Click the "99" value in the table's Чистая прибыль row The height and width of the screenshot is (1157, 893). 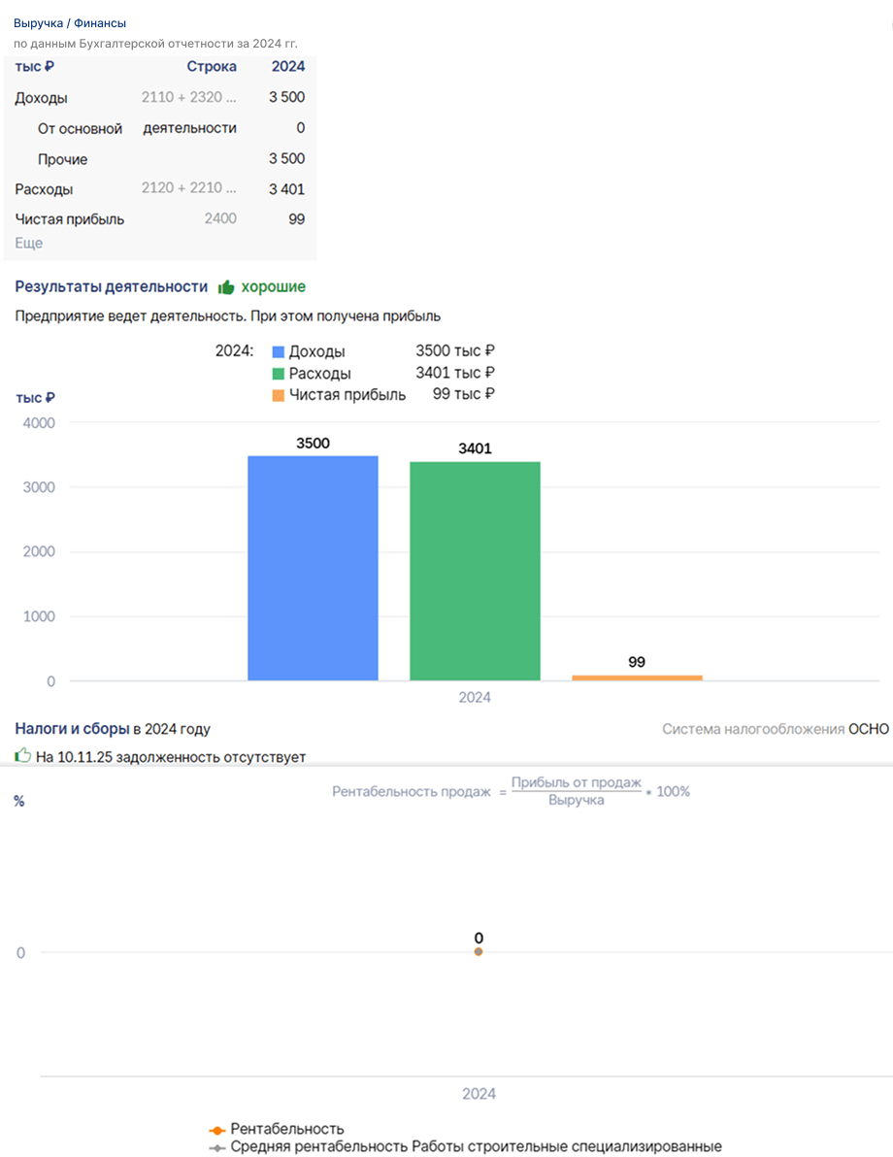point(297,219)
